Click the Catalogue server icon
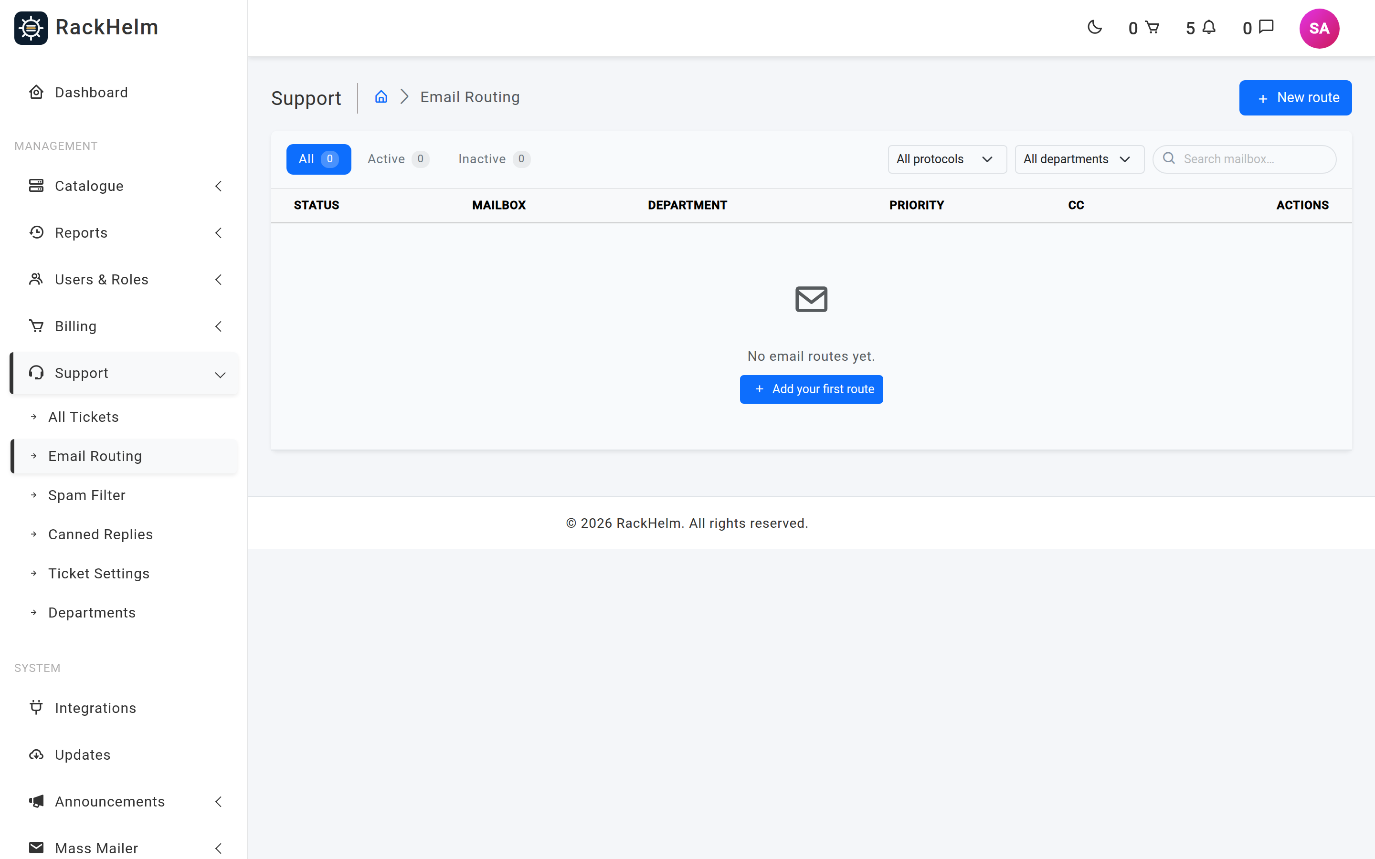The width and height of the screenshot is (1375, 859). 36,186
